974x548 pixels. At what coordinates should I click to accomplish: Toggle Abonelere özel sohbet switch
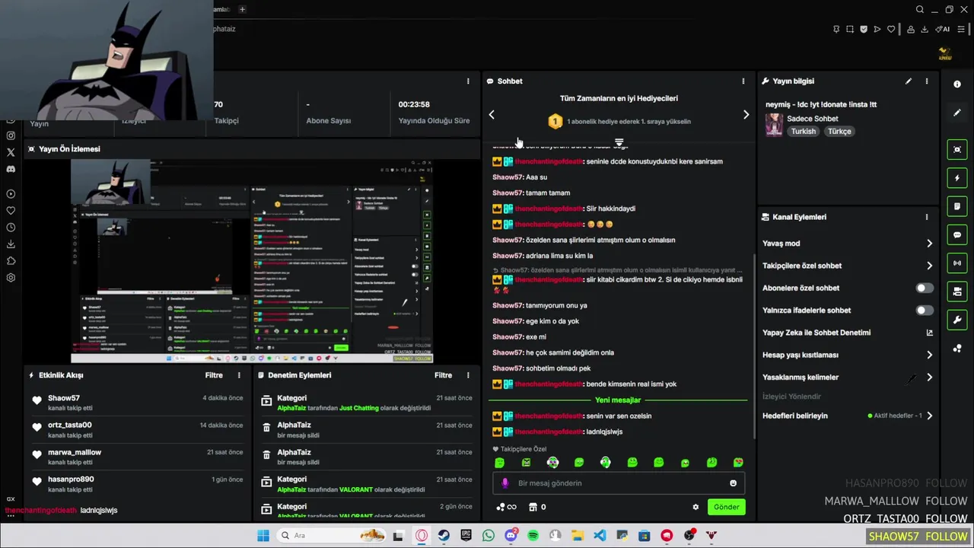[924, 288]
